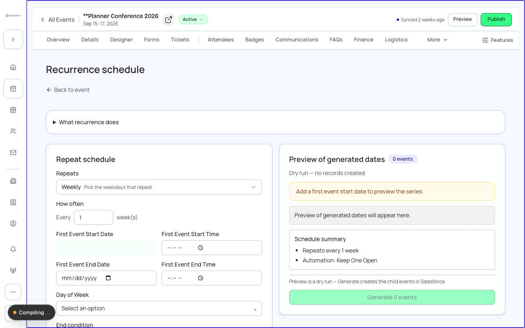Click the Compiling status indicator
Viewport: 525px width, 328px height.
coord(32,312)
